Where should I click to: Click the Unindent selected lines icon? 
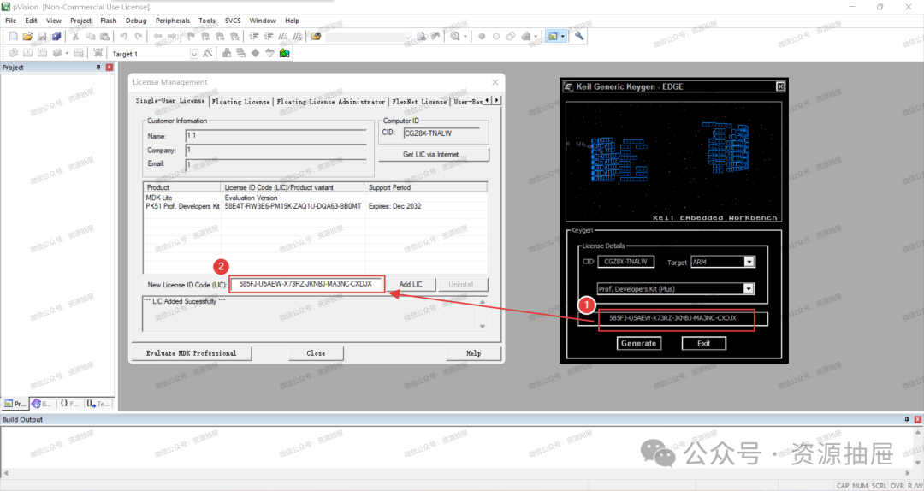[269, 37]
